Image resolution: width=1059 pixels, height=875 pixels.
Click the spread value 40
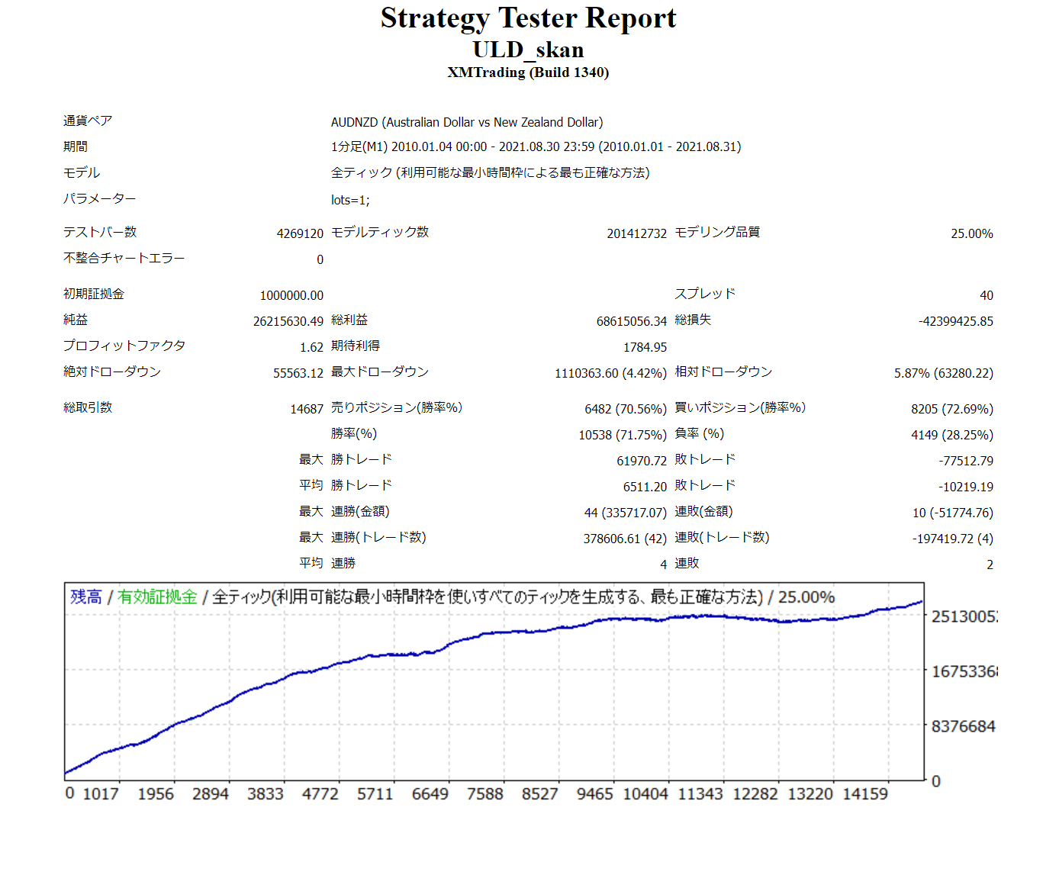coord(986,295)
